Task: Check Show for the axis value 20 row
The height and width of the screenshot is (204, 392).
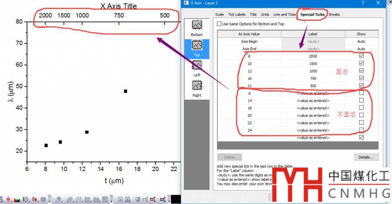Action: tap(361, 115)
